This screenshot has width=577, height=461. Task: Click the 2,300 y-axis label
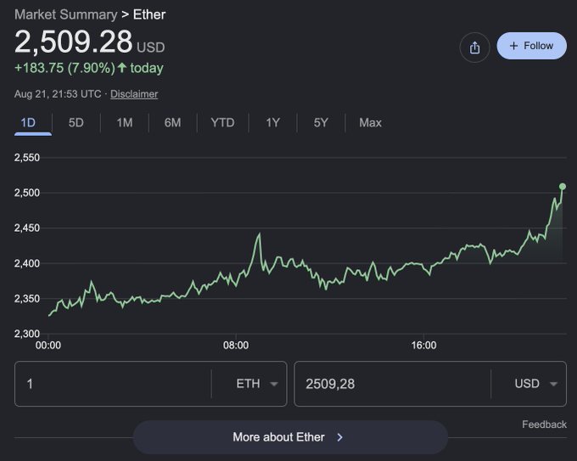pos(27,334)
